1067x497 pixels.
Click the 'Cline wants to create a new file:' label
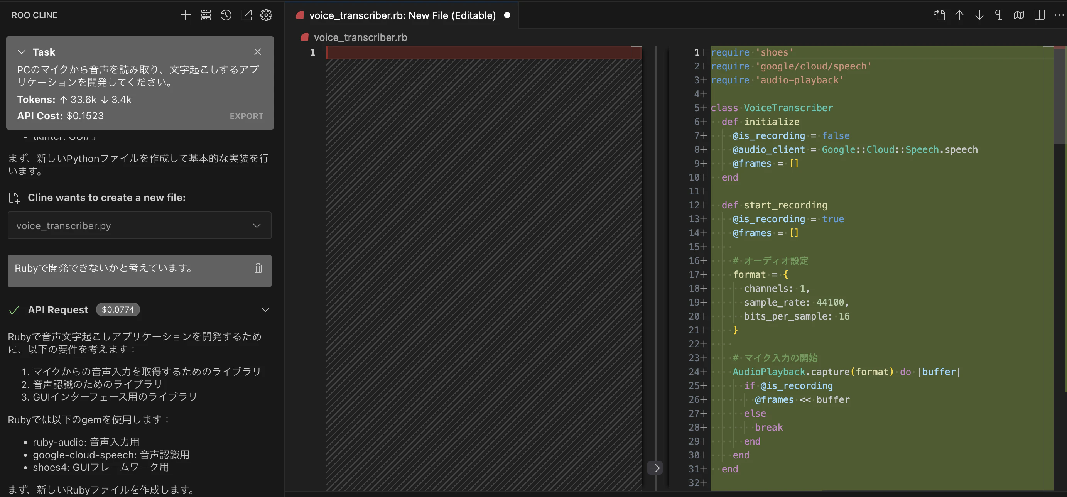pos(106,198)
